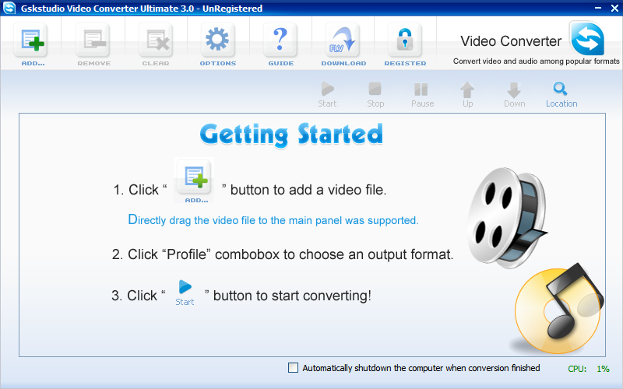Click the Add icon in step 1
Viewport: 623px width, 389px height.
coord(194,184)
